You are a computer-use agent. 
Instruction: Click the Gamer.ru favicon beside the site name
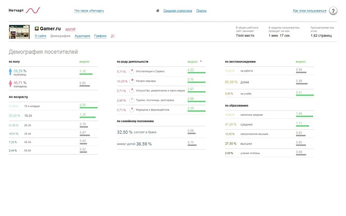pos(37,29)
